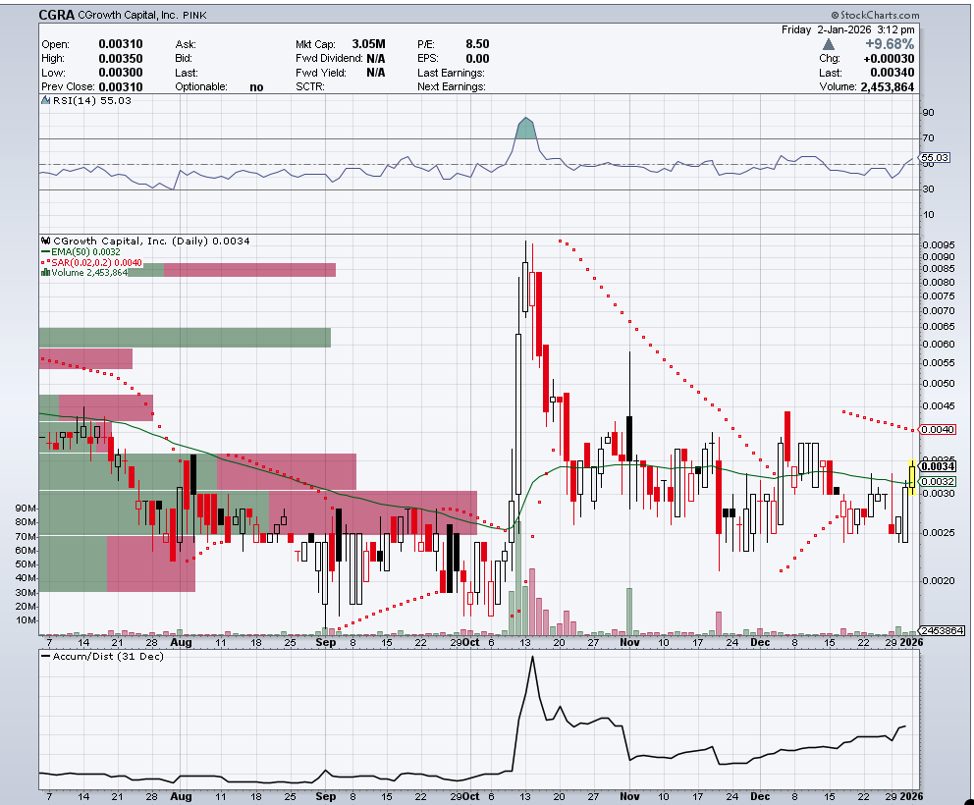The image size is (974, 805).
Task: Click the Volume 2,453,864 chart legend entry
Action: pos(88,273)
